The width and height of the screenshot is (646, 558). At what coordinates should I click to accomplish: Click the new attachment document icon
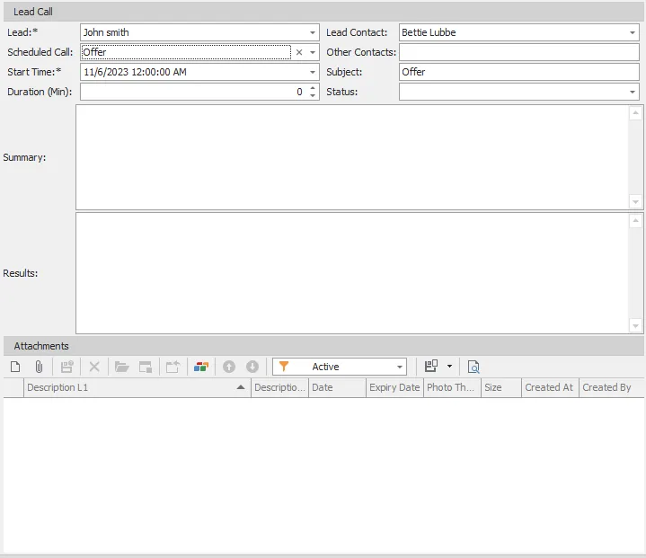[x=15, y=367]
